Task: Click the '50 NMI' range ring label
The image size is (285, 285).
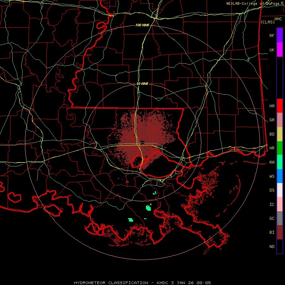Action: point(142,84)
